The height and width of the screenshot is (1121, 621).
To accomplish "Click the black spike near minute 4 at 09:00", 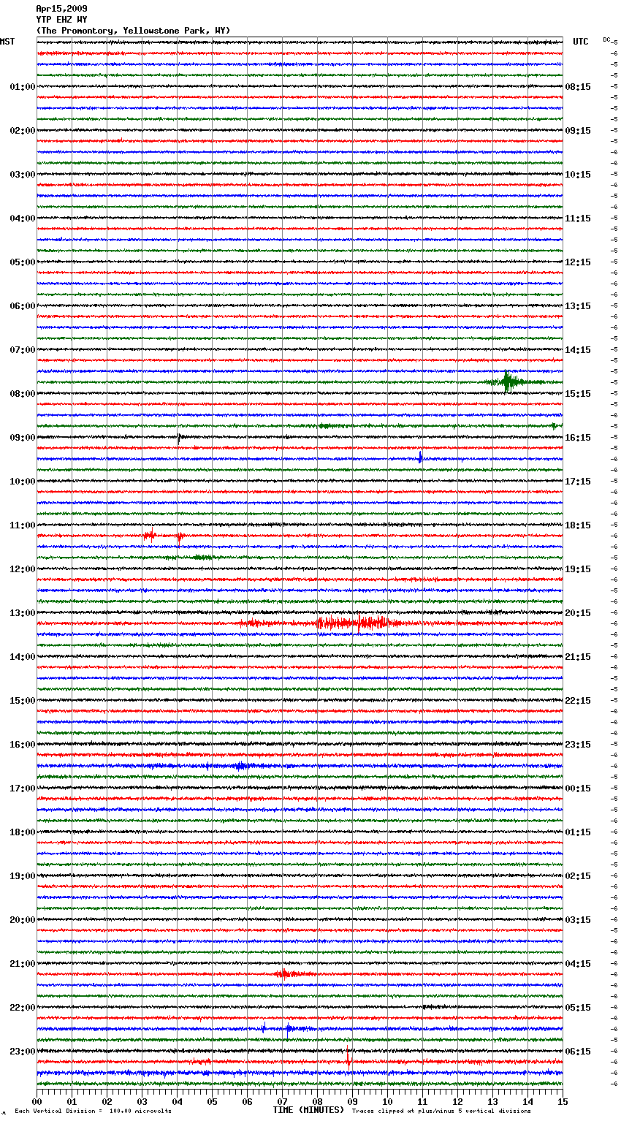I will point(179,438).
